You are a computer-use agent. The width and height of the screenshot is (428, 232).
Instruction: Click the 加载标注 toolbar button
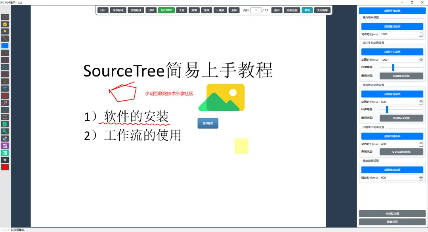pyautogui.click(x=136, y=10)
